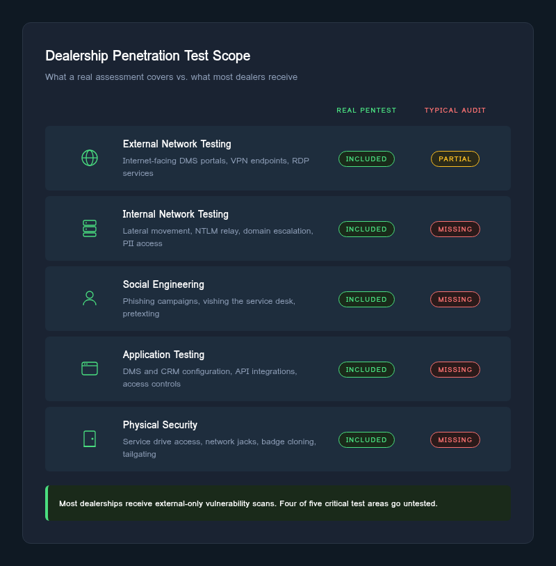Toggle the PARTIAL badge in External Network Testing row
This screenshot has width=556, height=566.
coord(455,159)
